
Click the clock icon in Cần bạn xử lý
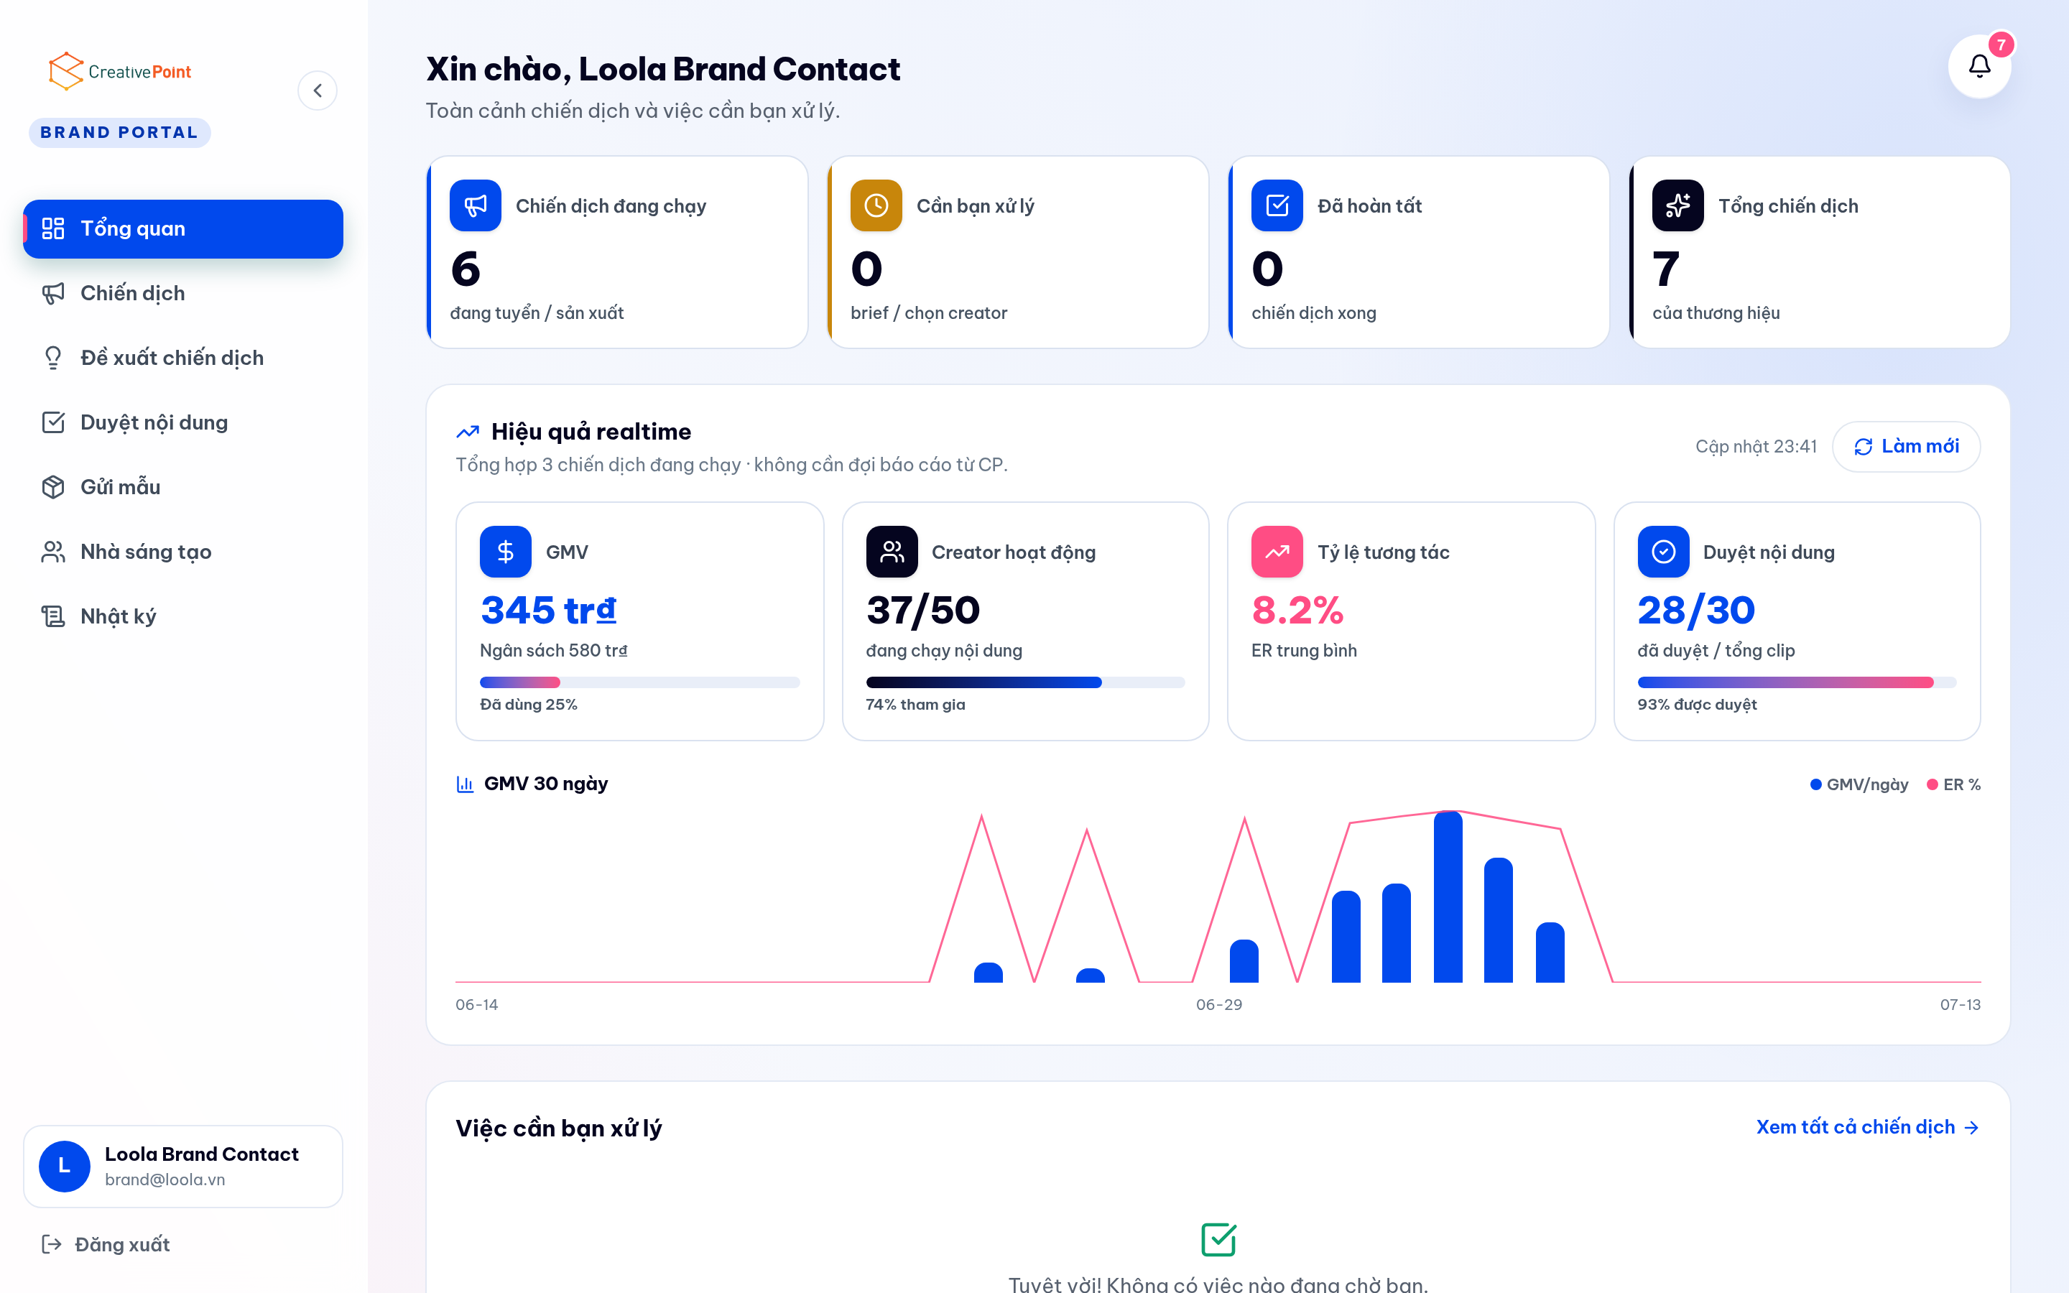click(876, 205)
